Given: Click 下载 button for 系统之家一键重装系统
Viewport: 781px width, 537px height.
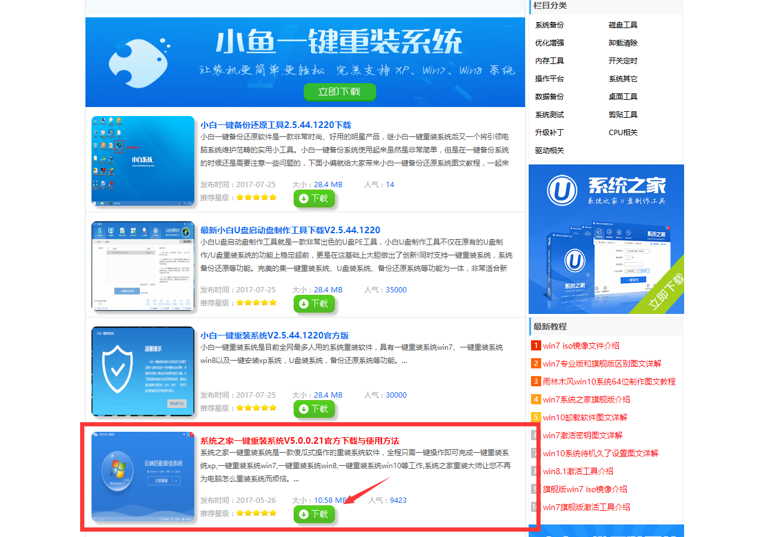Looking at the screenshot, I should click(314, 514).
